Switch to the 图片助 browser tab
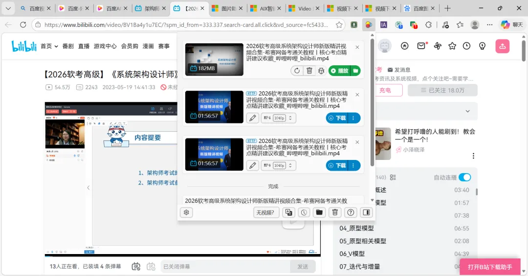The height and width of the screenshot is (276, 528). 228,8
